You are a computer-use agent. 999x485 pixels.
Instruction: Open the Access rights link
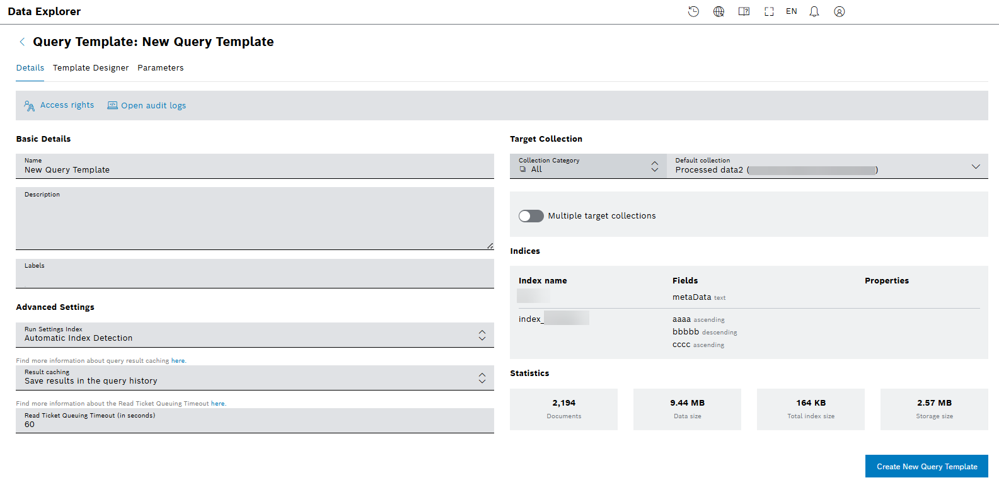point(67,105)
